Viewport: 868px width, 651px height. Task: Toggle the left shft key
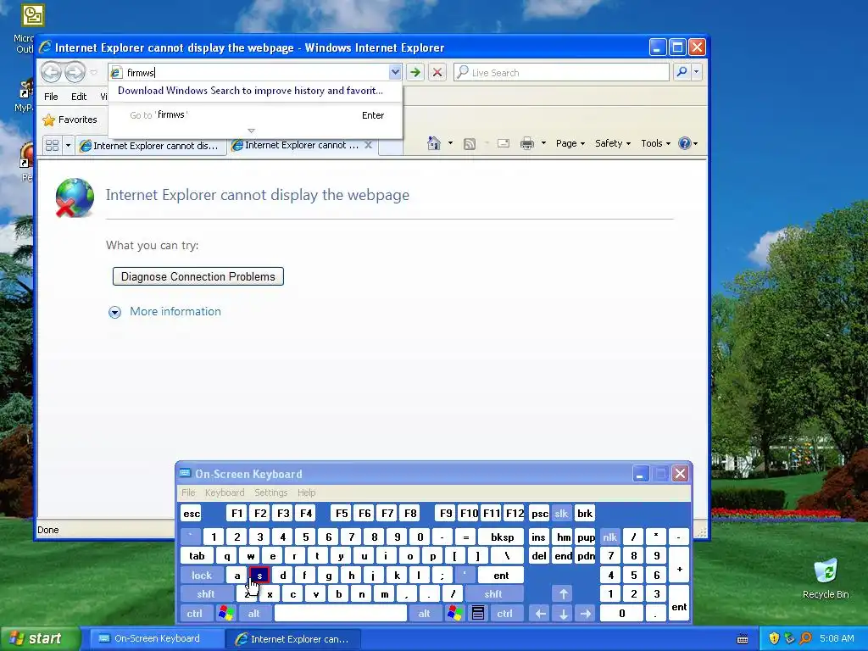(206, 594)
